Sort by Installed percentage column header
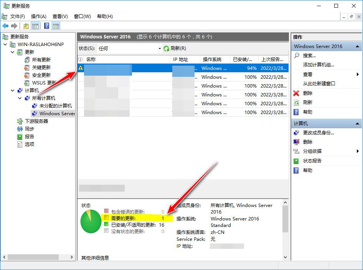The height and width of the screenshot is (270, 363). tap(244, 59)
